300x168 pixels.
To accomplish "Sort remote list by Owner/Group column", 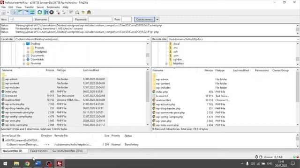I will tap(280, 70).
